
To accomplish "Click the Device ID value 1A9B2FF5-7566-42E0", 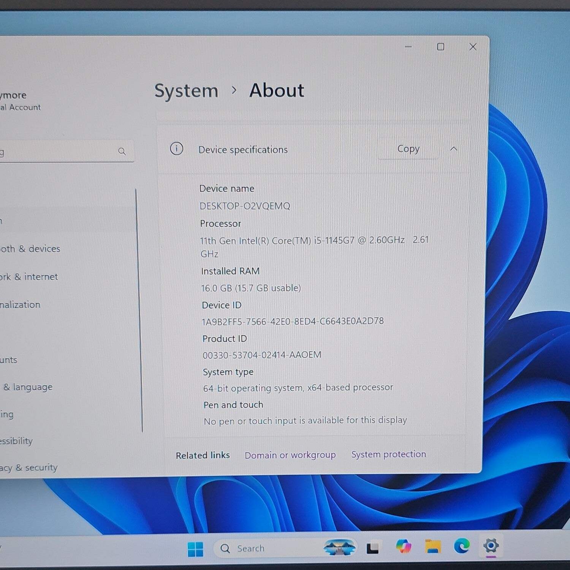I will (x=293, y=321).
